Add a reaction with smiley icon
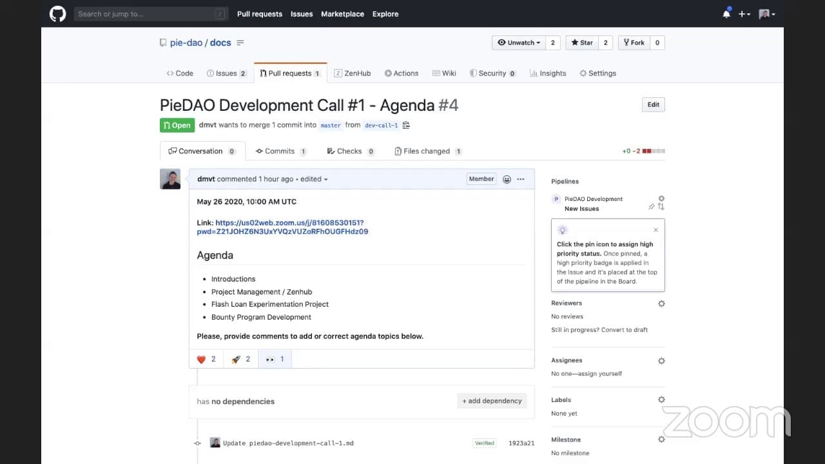This screenshot has height=464, width=825. pos(507,179)
